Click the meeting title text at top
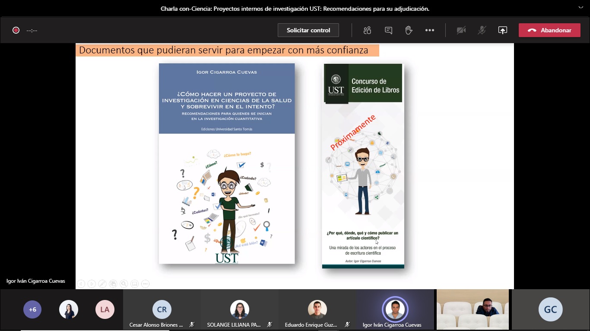 (295, 9)
